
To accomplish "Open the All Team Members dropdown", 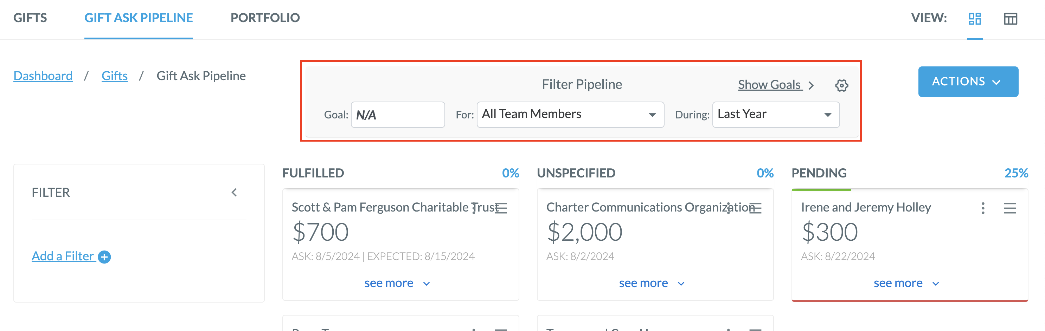I will click(570, 115).
